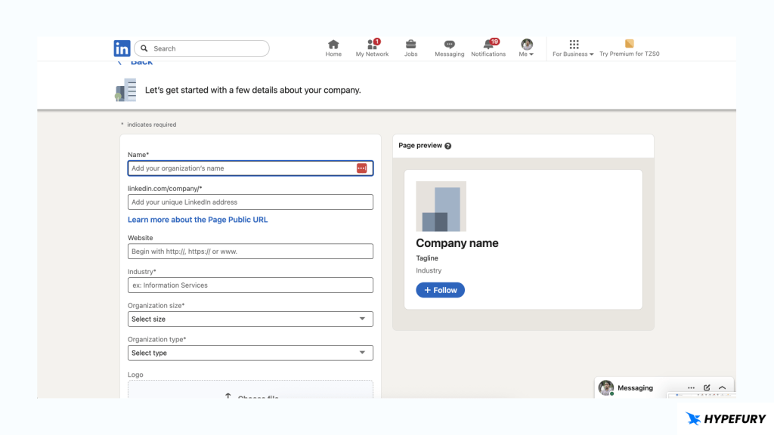Open Learn more about the Page Public URL
The image size is (774, 435).
(x=198, y=220)
